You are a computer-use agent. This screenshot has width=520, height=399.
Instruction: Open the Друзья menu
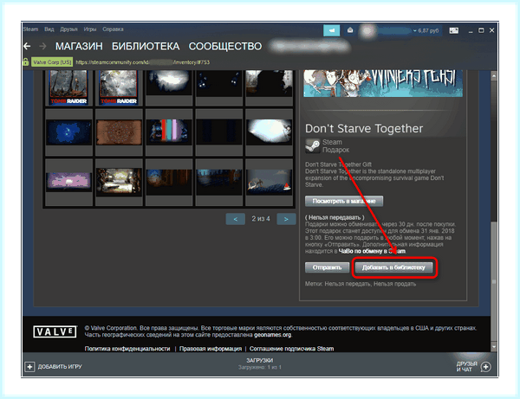coord(68,29)
